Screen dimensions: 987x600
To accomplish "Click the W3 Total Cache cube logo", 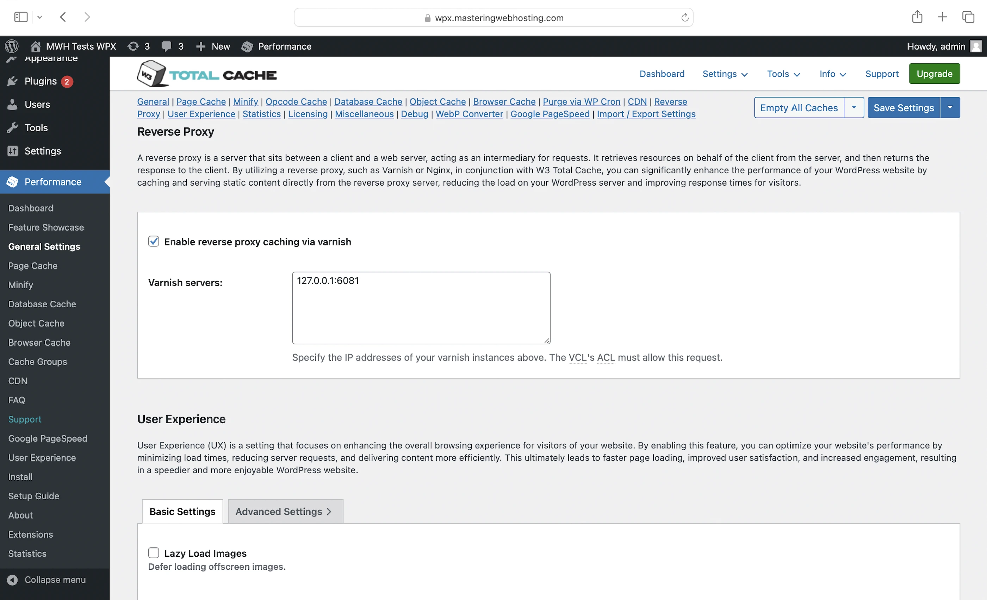I will click(151, 74).
